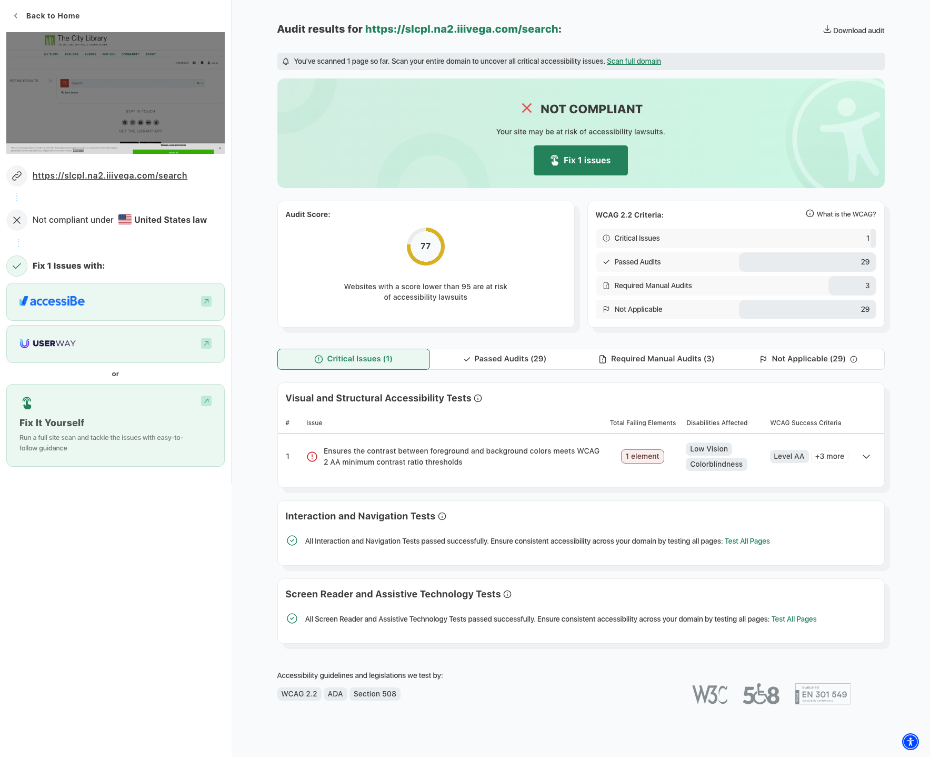
Task: Click Test All Pages in Interaction and Navigation
Action: tap(747, 541)
